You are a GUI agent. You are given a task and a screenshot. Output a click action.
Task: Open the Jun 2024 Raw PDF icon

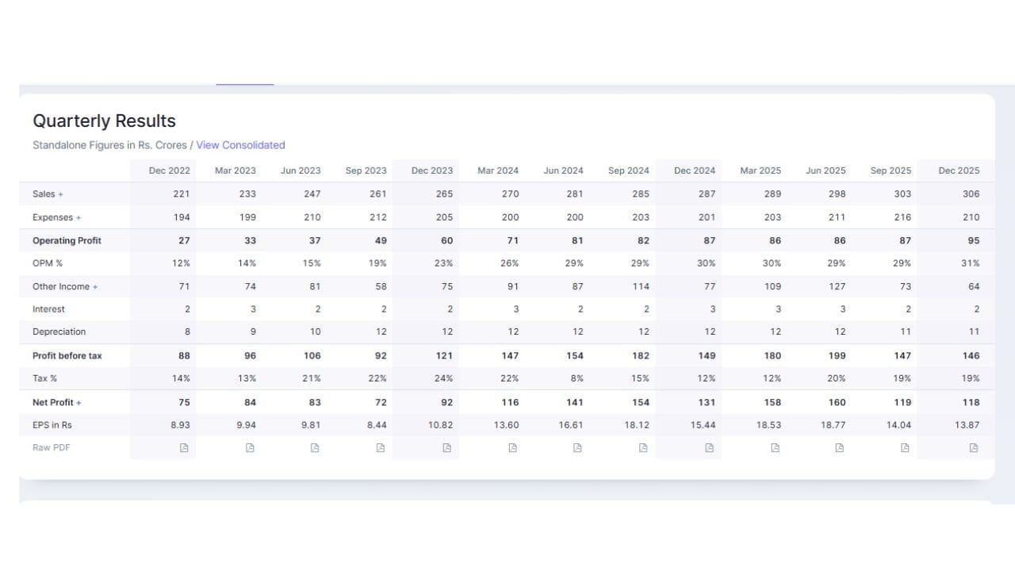[x=577, y=448]
